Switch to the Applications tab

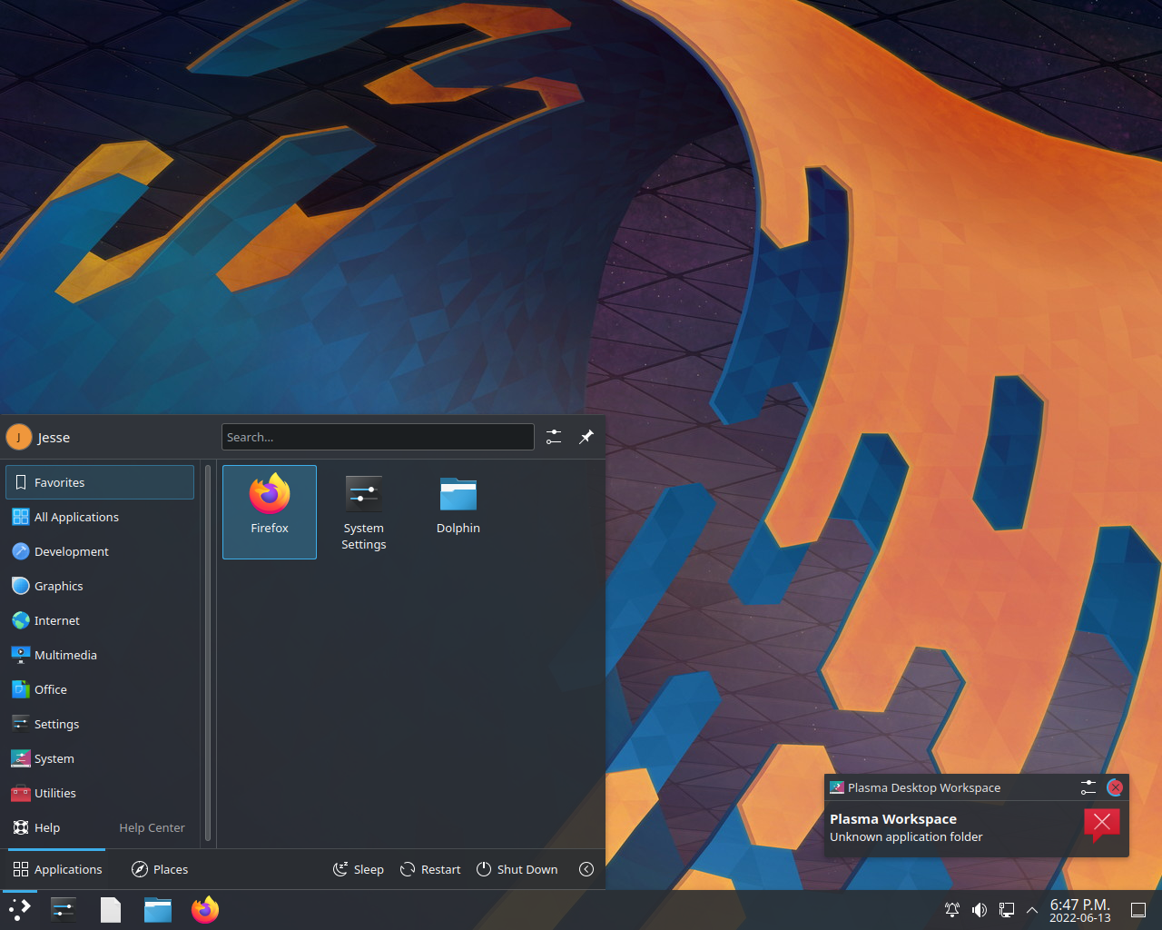tap(57, 869)
